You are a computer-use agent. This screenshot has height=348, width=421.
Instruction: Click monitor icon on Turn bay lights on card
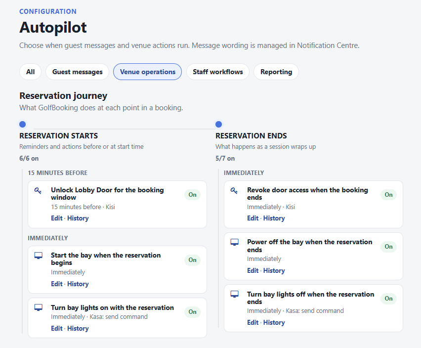point(38,308)
